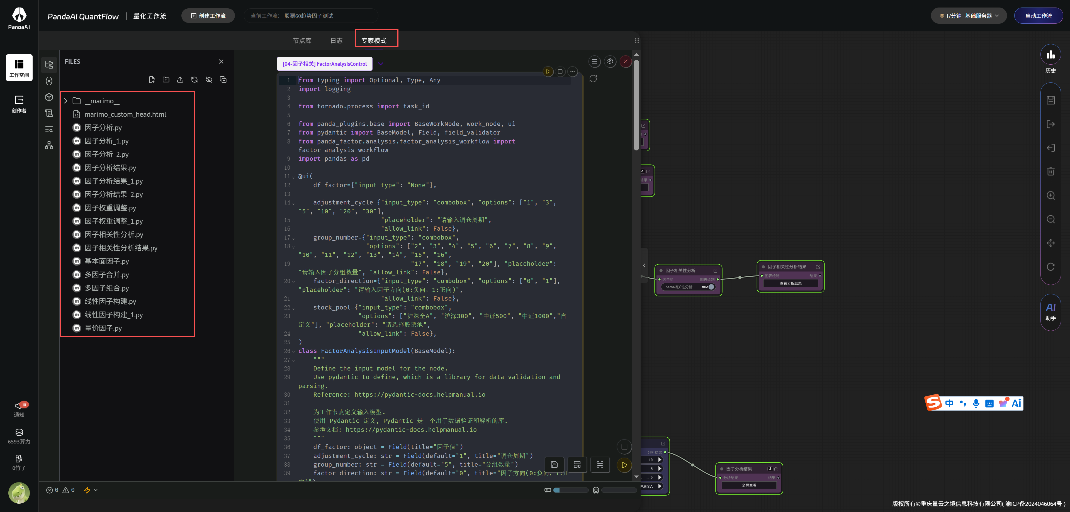Screen dimensions: 1070x512
Task: Upload a file to FILES
Action: coord(180,80)
